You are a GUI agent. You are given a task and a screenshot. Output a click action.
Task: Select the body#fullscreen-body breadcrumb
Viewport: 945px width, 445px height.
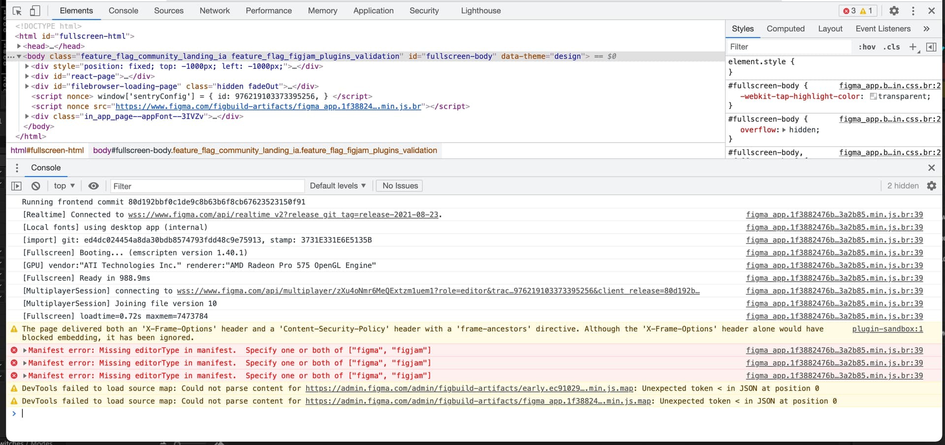click(x=265, y=150)
